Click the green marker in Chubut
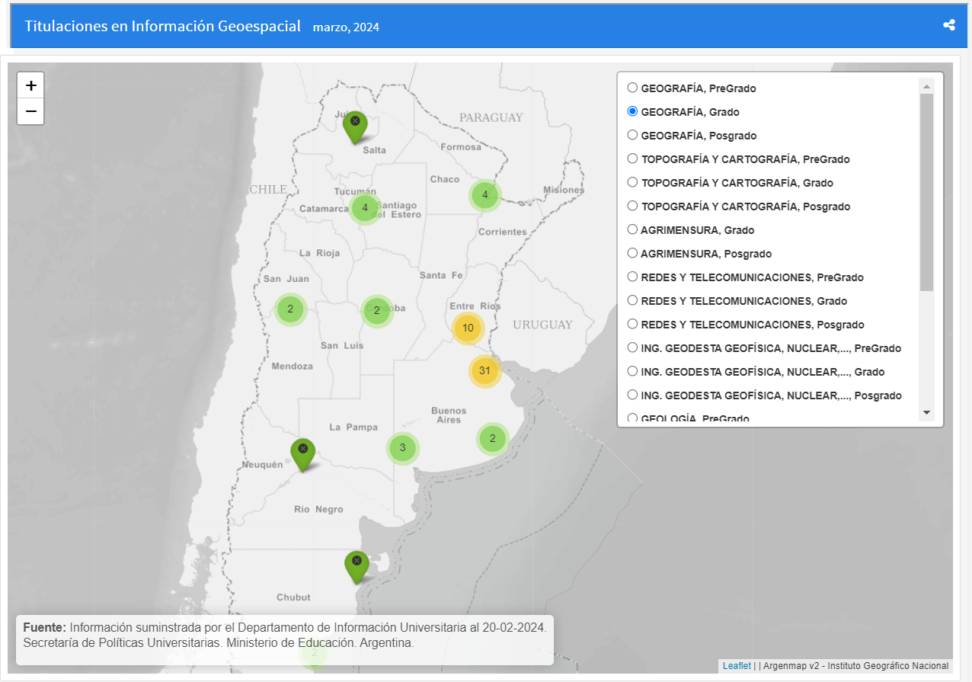Screen dimensions: 972x682 tap(356, 565)
